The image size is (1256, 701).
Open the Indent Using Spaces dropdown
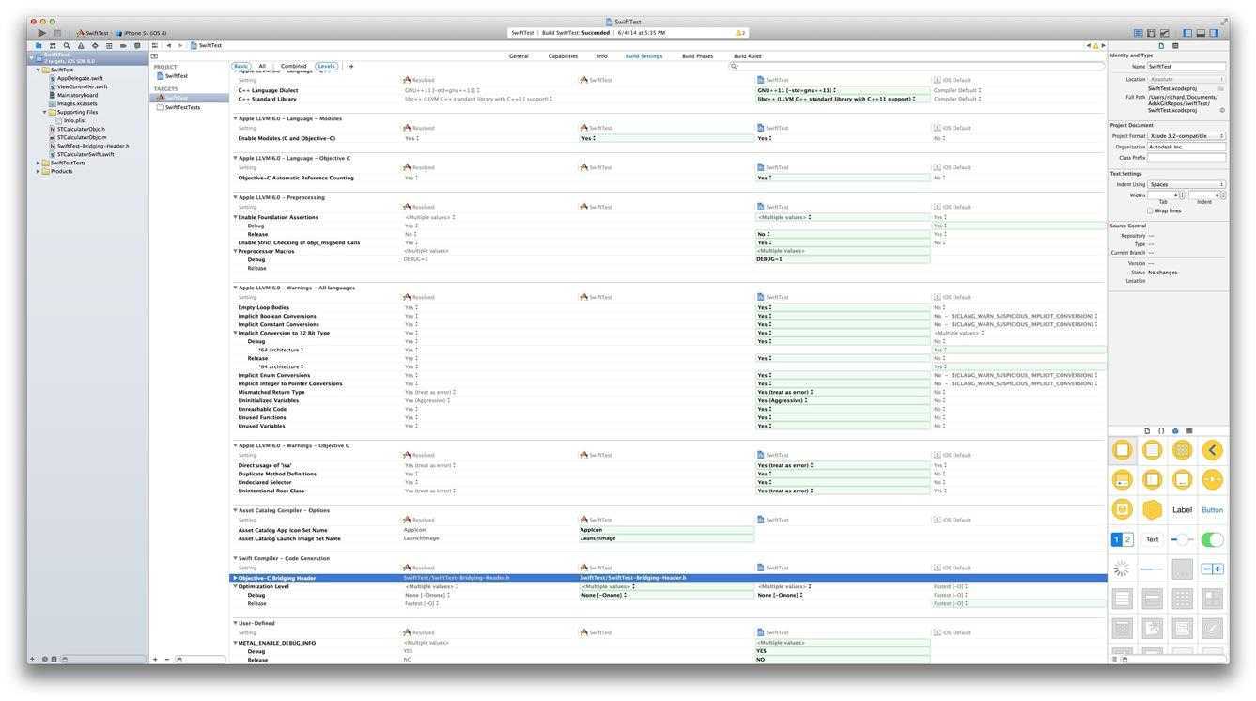(x=1186, y=184)
